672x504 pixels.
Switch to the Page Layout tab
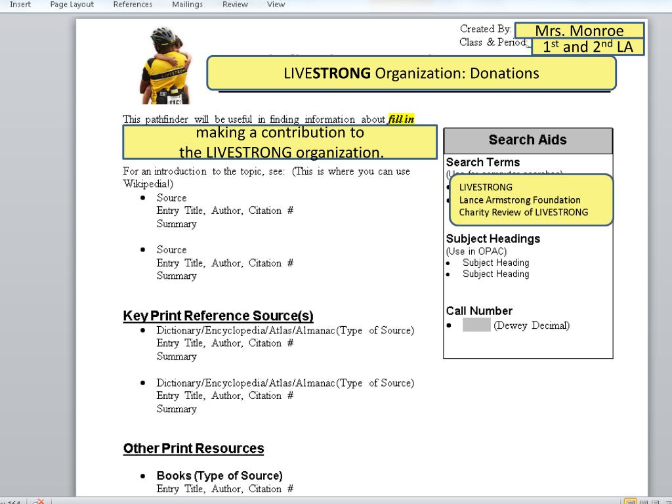(x=72, y=5)
